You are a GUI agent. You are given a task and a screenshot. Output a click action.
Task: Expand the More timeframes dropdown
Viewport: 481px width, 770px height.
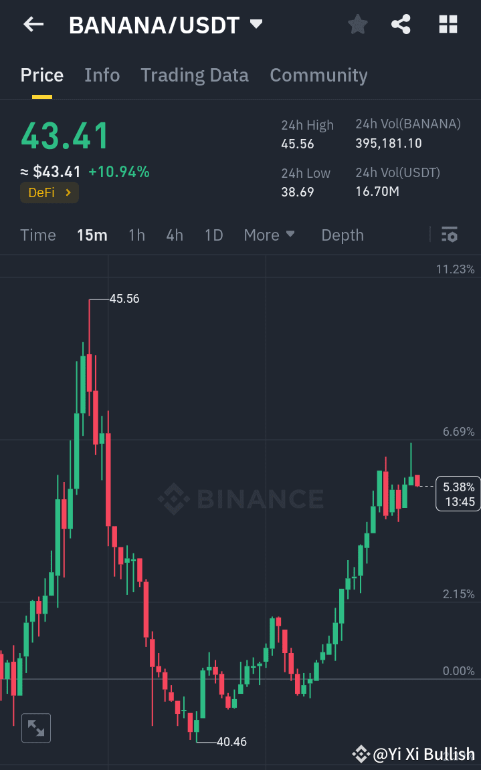point(269,235)
